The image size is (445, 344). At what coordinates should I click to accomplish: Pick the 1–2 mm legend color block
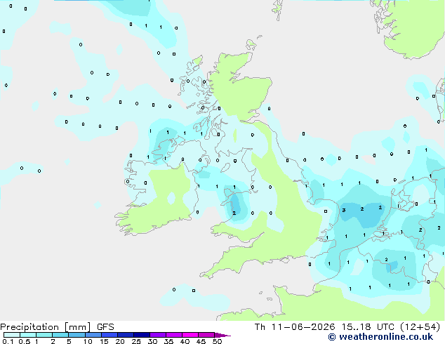[44, 335]
